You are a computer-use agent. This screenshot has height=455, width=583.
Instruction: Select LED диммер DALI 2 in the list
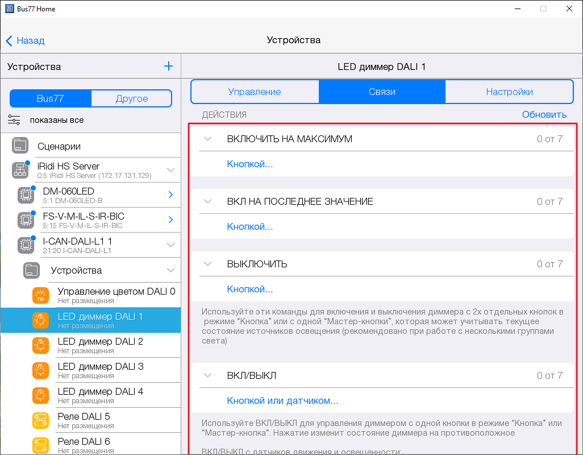(91, 345)
